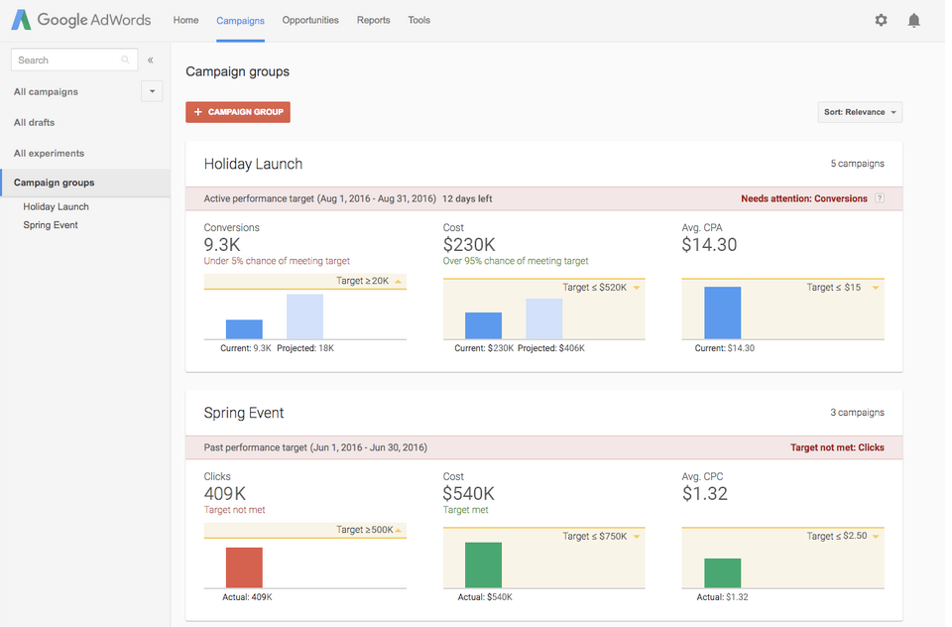Switch to the Reports tab

click(x=373, y=20)
